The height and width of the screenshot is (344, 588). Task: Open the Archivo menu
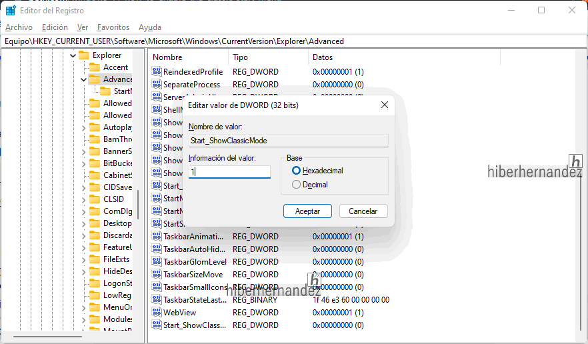19,27
